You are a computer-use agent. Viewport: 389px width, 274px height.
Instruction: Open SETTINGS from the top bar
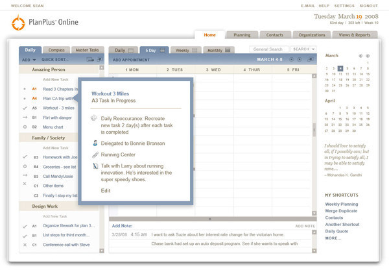(344, 6)
